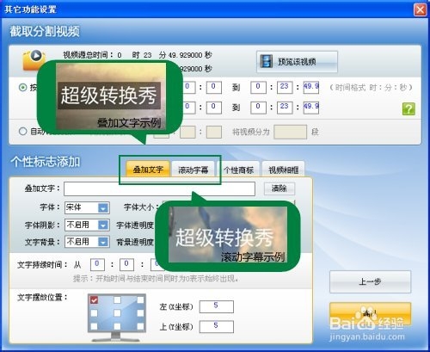Click 文字持续时间 start hour field after 从

click(x=97, y=265)
